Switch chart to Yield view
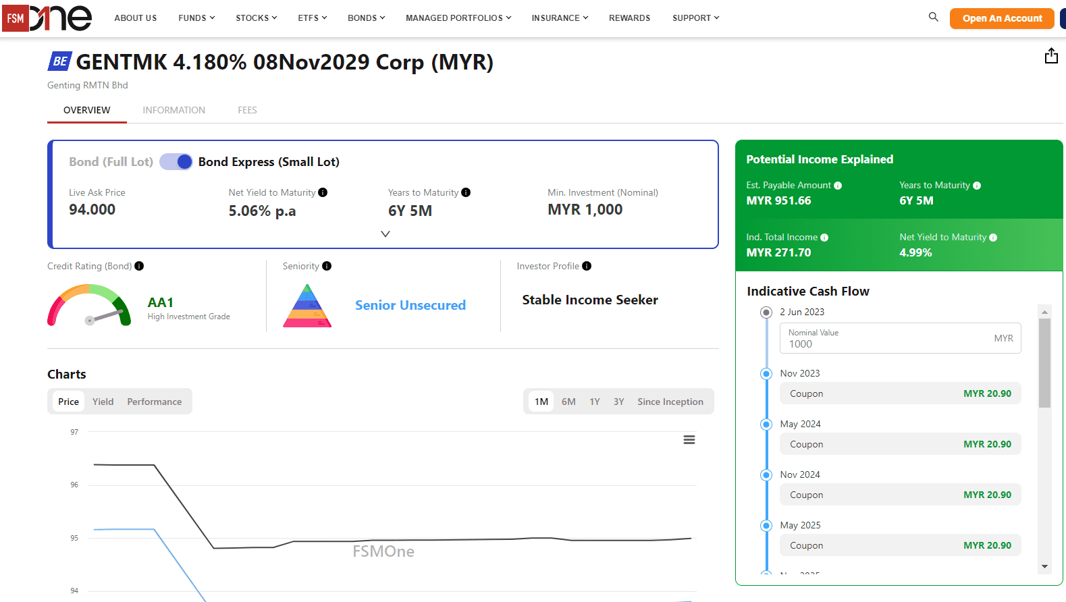The height and width of the screenshot is (602, 1066). 103,402
